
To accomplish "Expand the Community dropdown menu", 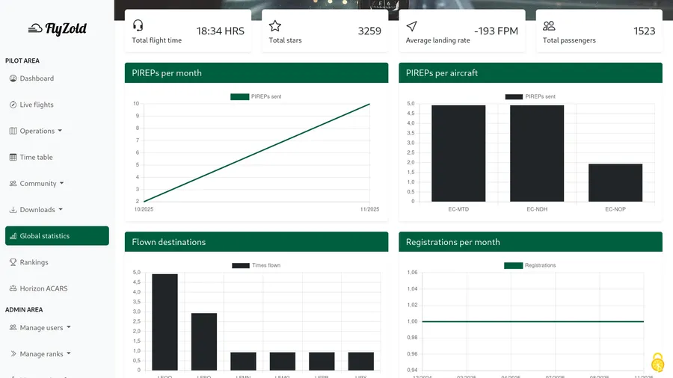I will click(37, 184).
